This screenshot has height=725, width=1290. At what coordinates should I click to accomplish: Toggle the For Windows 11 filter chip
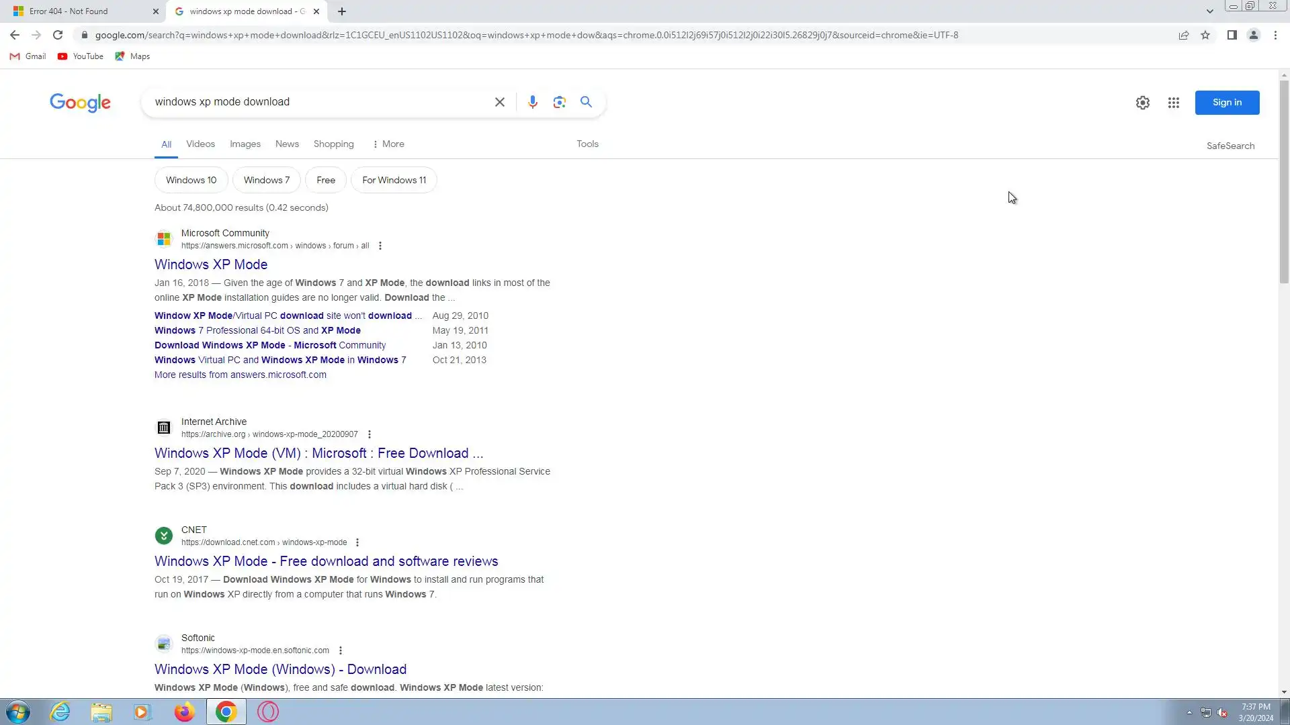coord(394,180)
